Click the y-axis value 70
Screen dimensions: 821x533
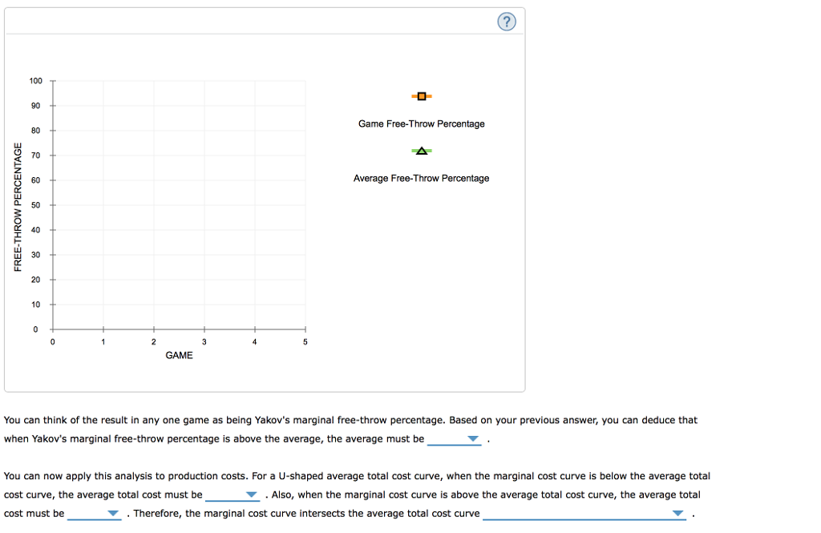[x=35, y=155]
